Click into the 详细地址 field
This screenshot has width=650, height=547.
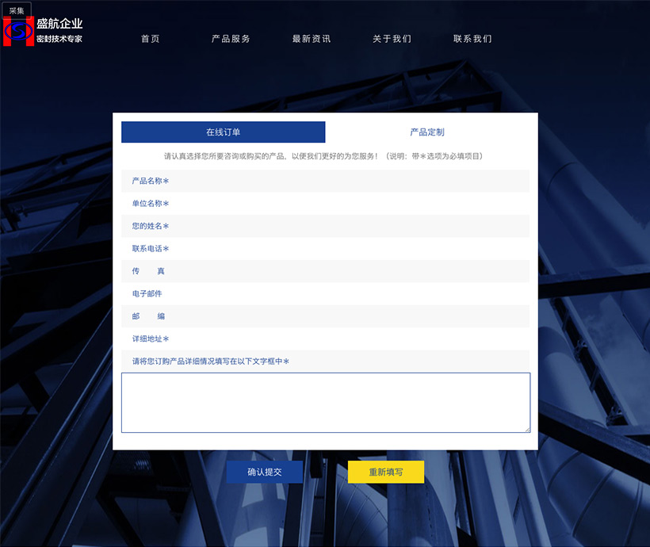click(x=349, y=339)
